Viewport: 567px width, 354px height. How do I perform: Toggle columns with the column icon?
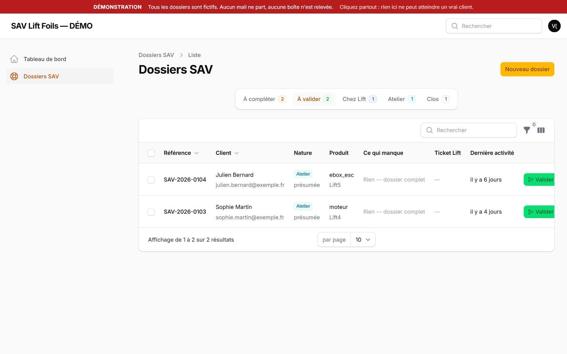coord(541,130)
